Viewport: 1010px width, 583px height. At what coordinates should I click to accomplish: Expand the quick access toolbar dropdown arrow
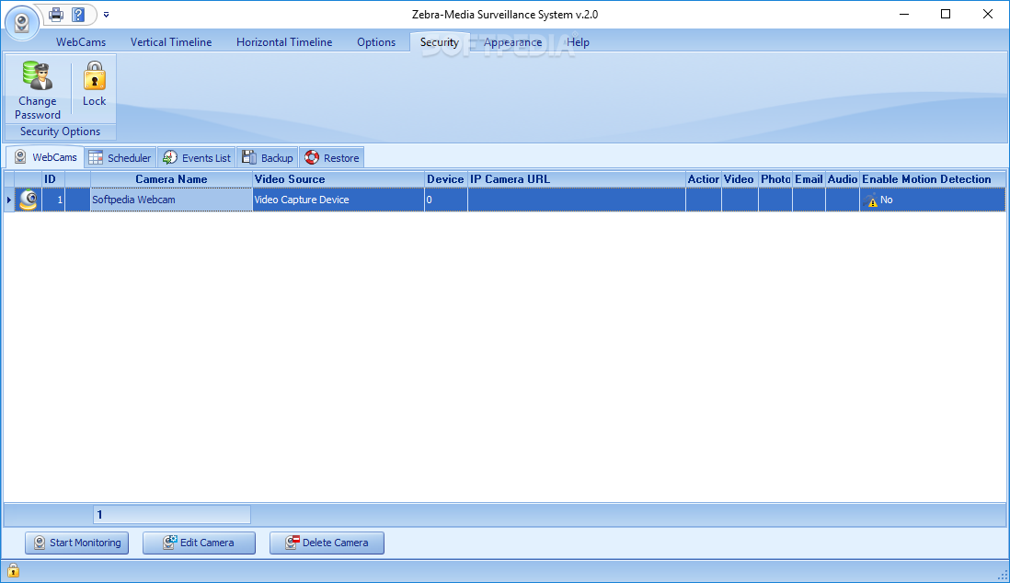click(x=107, y=14)
